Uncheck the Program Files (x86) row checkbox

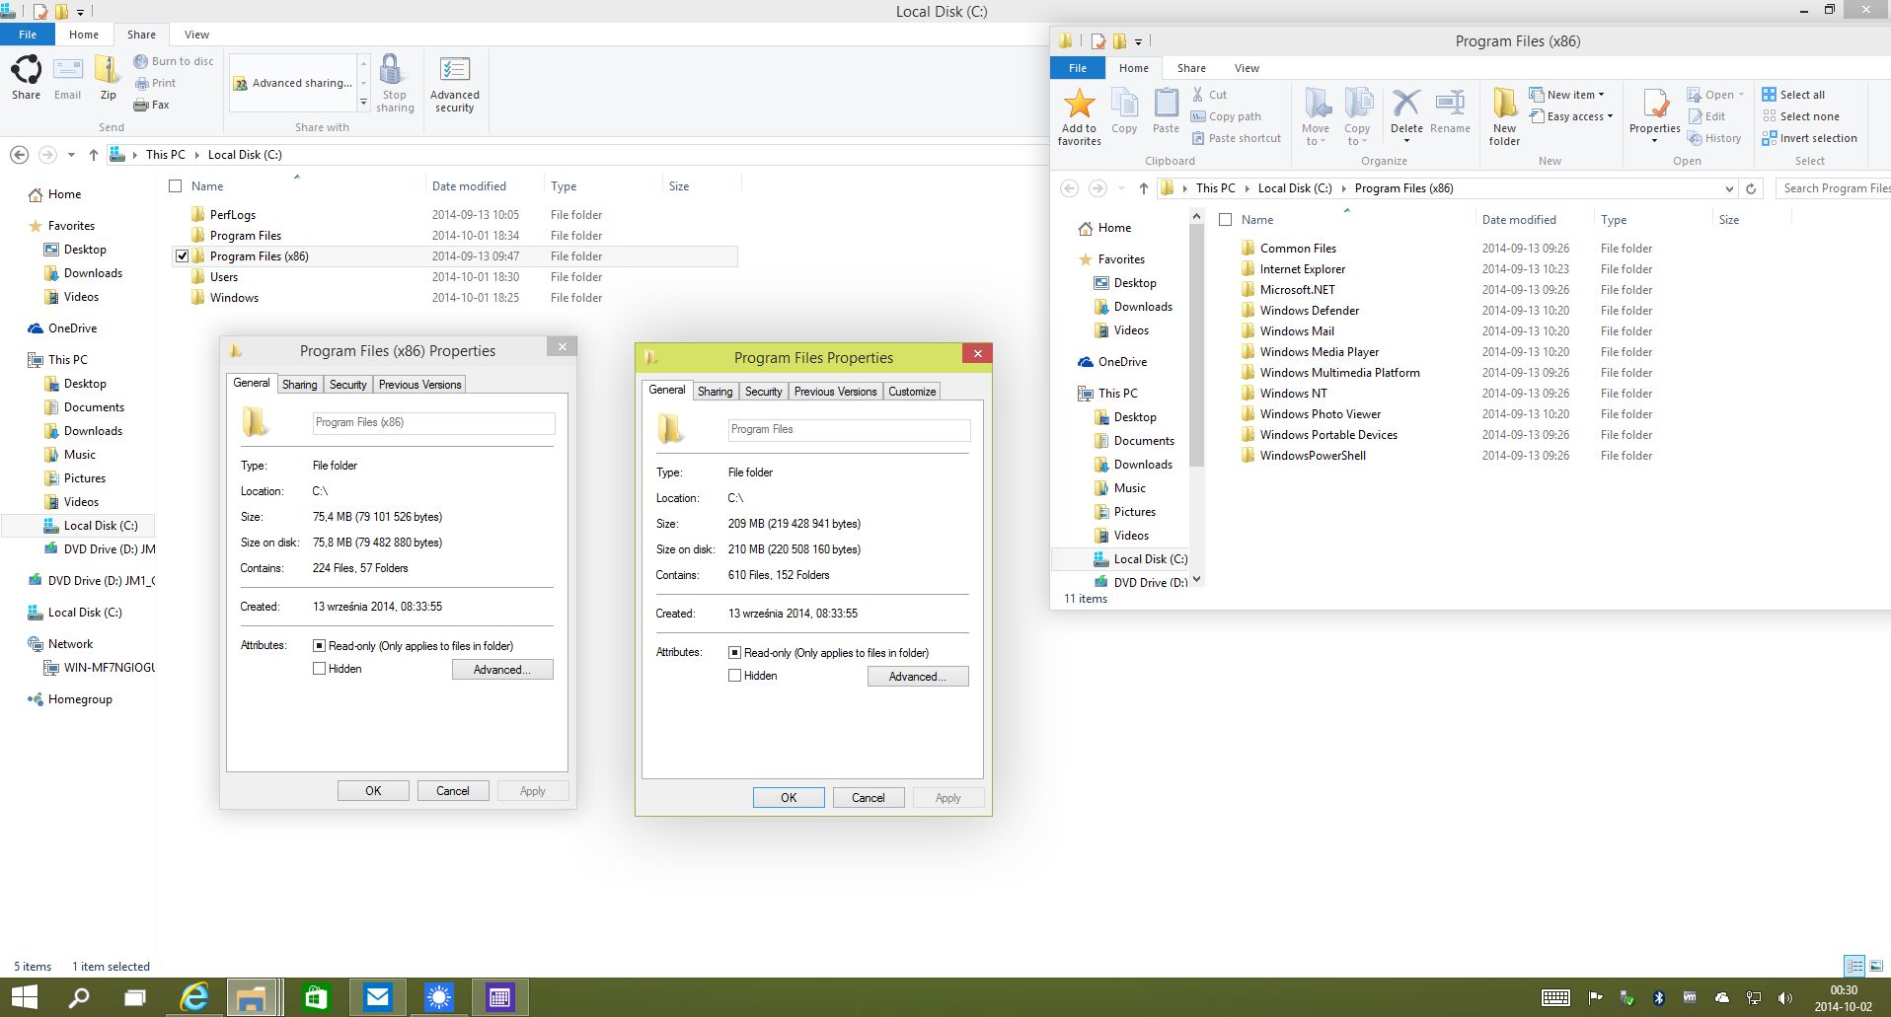[182, 256]
